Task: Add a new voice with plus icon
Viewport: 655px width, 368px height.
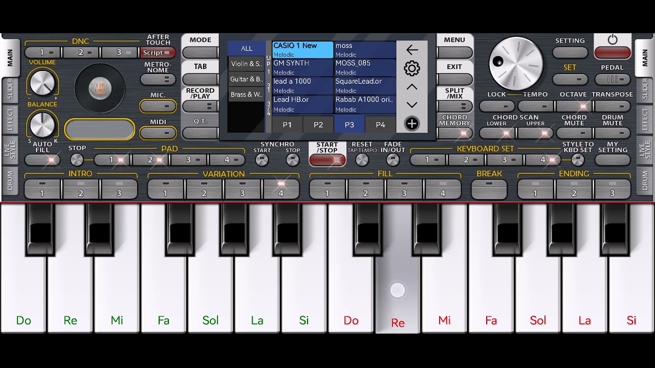Action: point(412,124)
